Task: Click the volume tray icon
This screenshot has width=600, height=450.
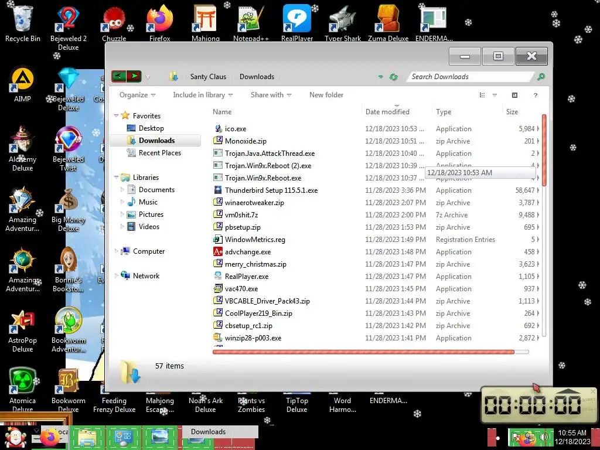Action: click(x=543, y=437)
